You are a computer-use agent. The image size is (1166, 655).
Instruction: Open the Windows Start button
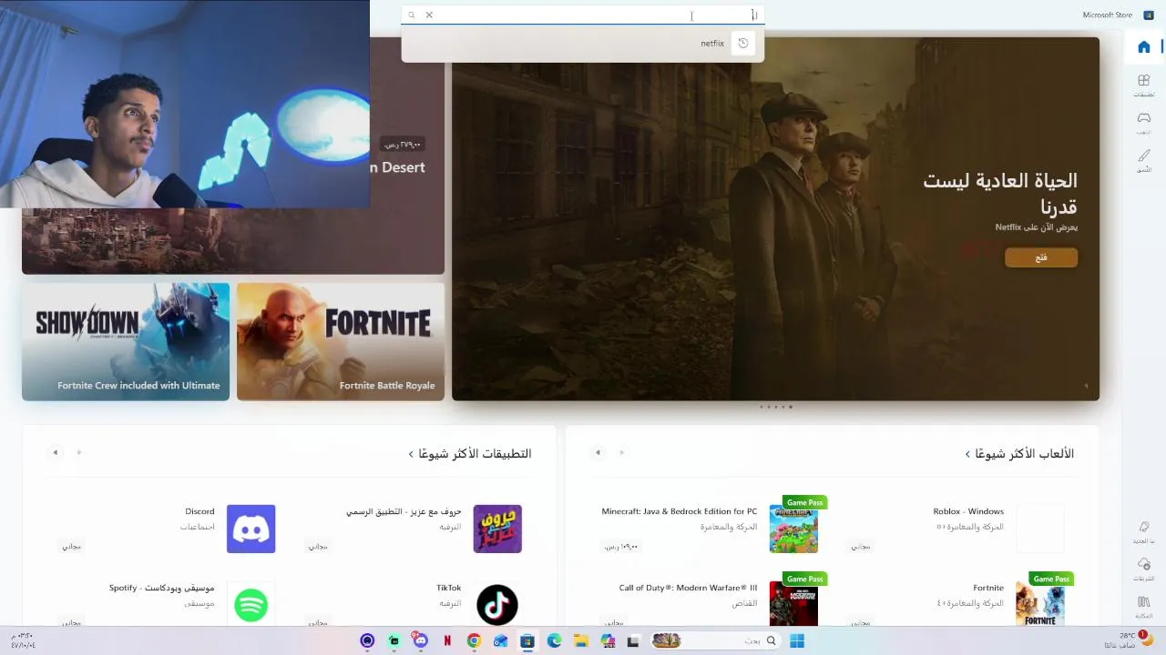click(797, 641)
